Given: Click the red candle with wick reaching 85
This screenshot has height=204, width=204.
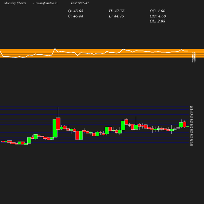Looking at the screenshot, I should (x=58, y=124).
